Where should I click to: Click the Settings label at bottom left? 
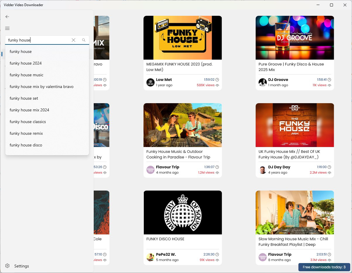[21, 266]
